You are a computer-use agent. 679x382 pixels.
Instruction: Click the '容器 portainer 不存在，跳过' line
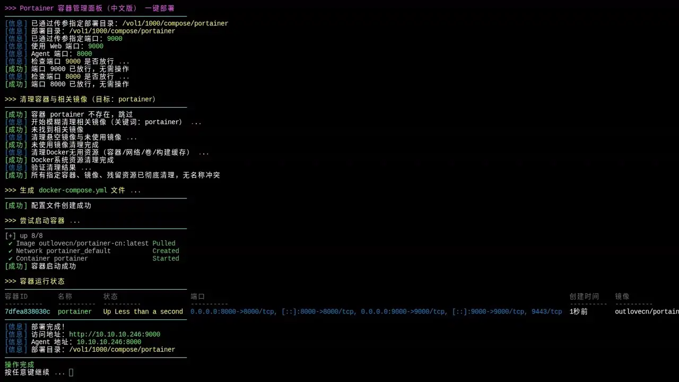point(69,115)
